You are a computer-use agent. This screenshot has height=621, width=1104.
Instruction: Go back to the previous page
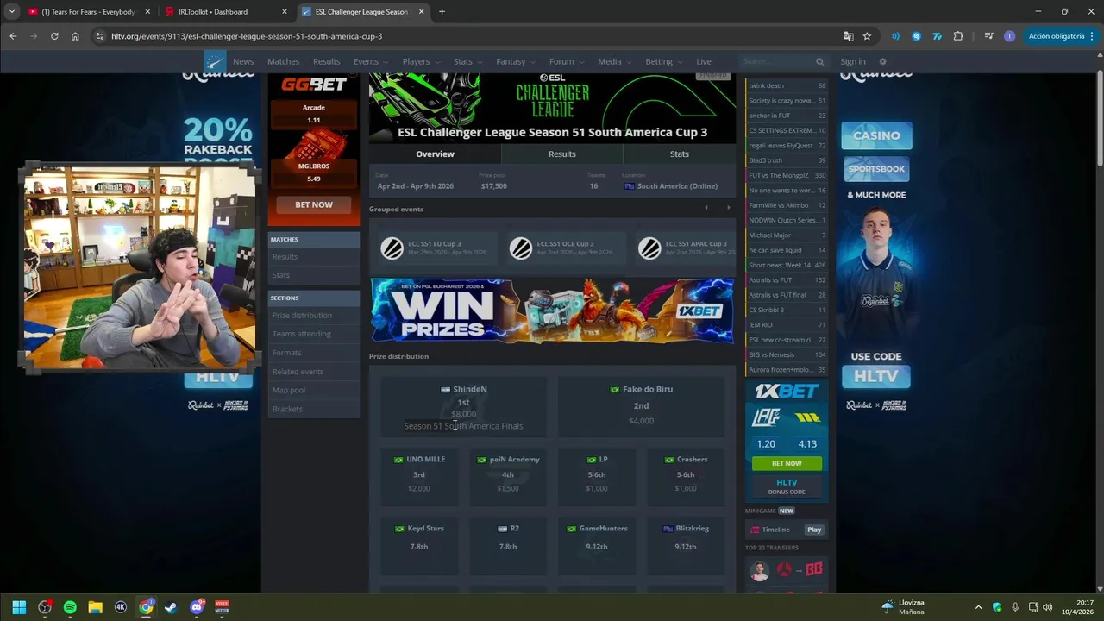click(x=13, y=36)
